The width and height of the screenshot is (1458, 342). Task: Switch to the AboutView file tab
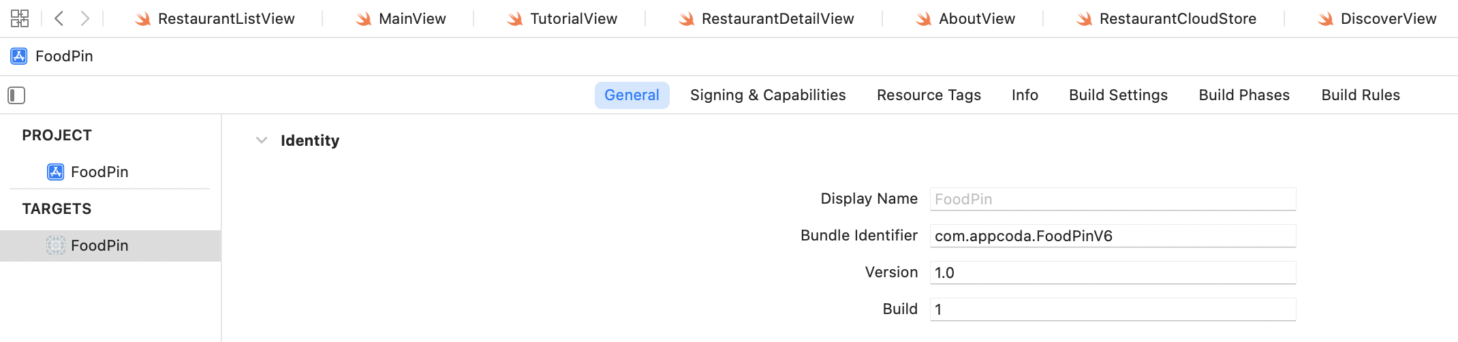click(x=966, y=19)
